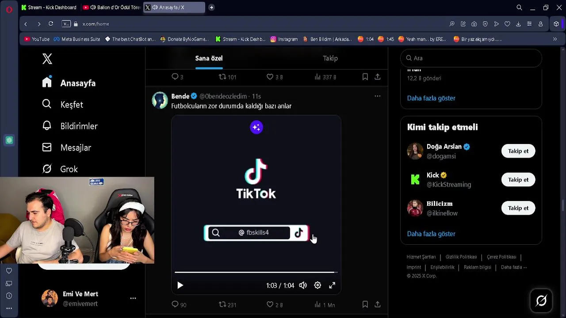566x318 pixels.
Task: Open video settings gear
Action: pos(317,285)
